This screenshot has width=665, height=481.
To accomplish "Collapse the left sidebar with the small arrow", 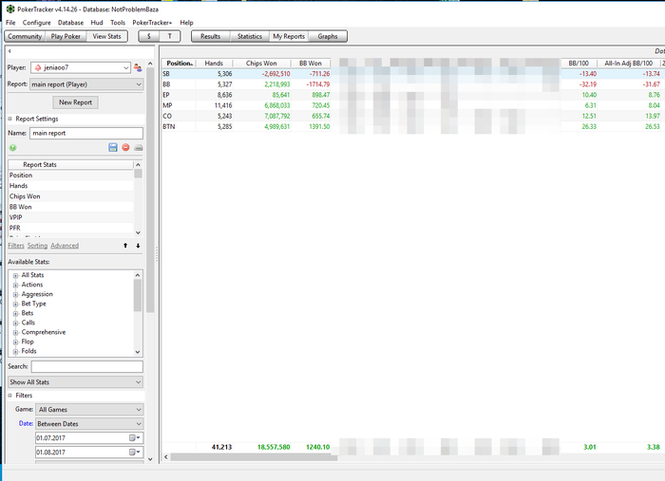I will [9, 51].
